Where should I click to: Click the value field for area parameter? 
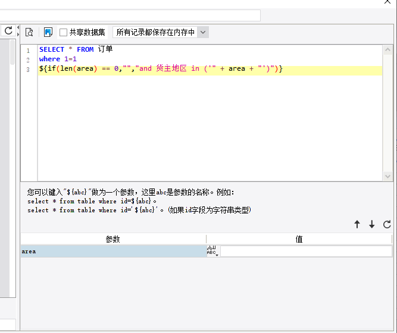point(306,252)
